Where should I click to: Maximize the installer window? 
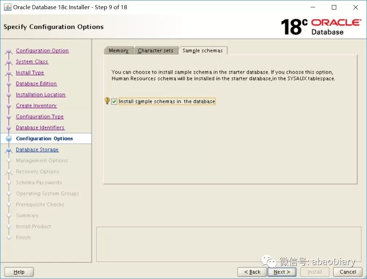pos(334,7)
